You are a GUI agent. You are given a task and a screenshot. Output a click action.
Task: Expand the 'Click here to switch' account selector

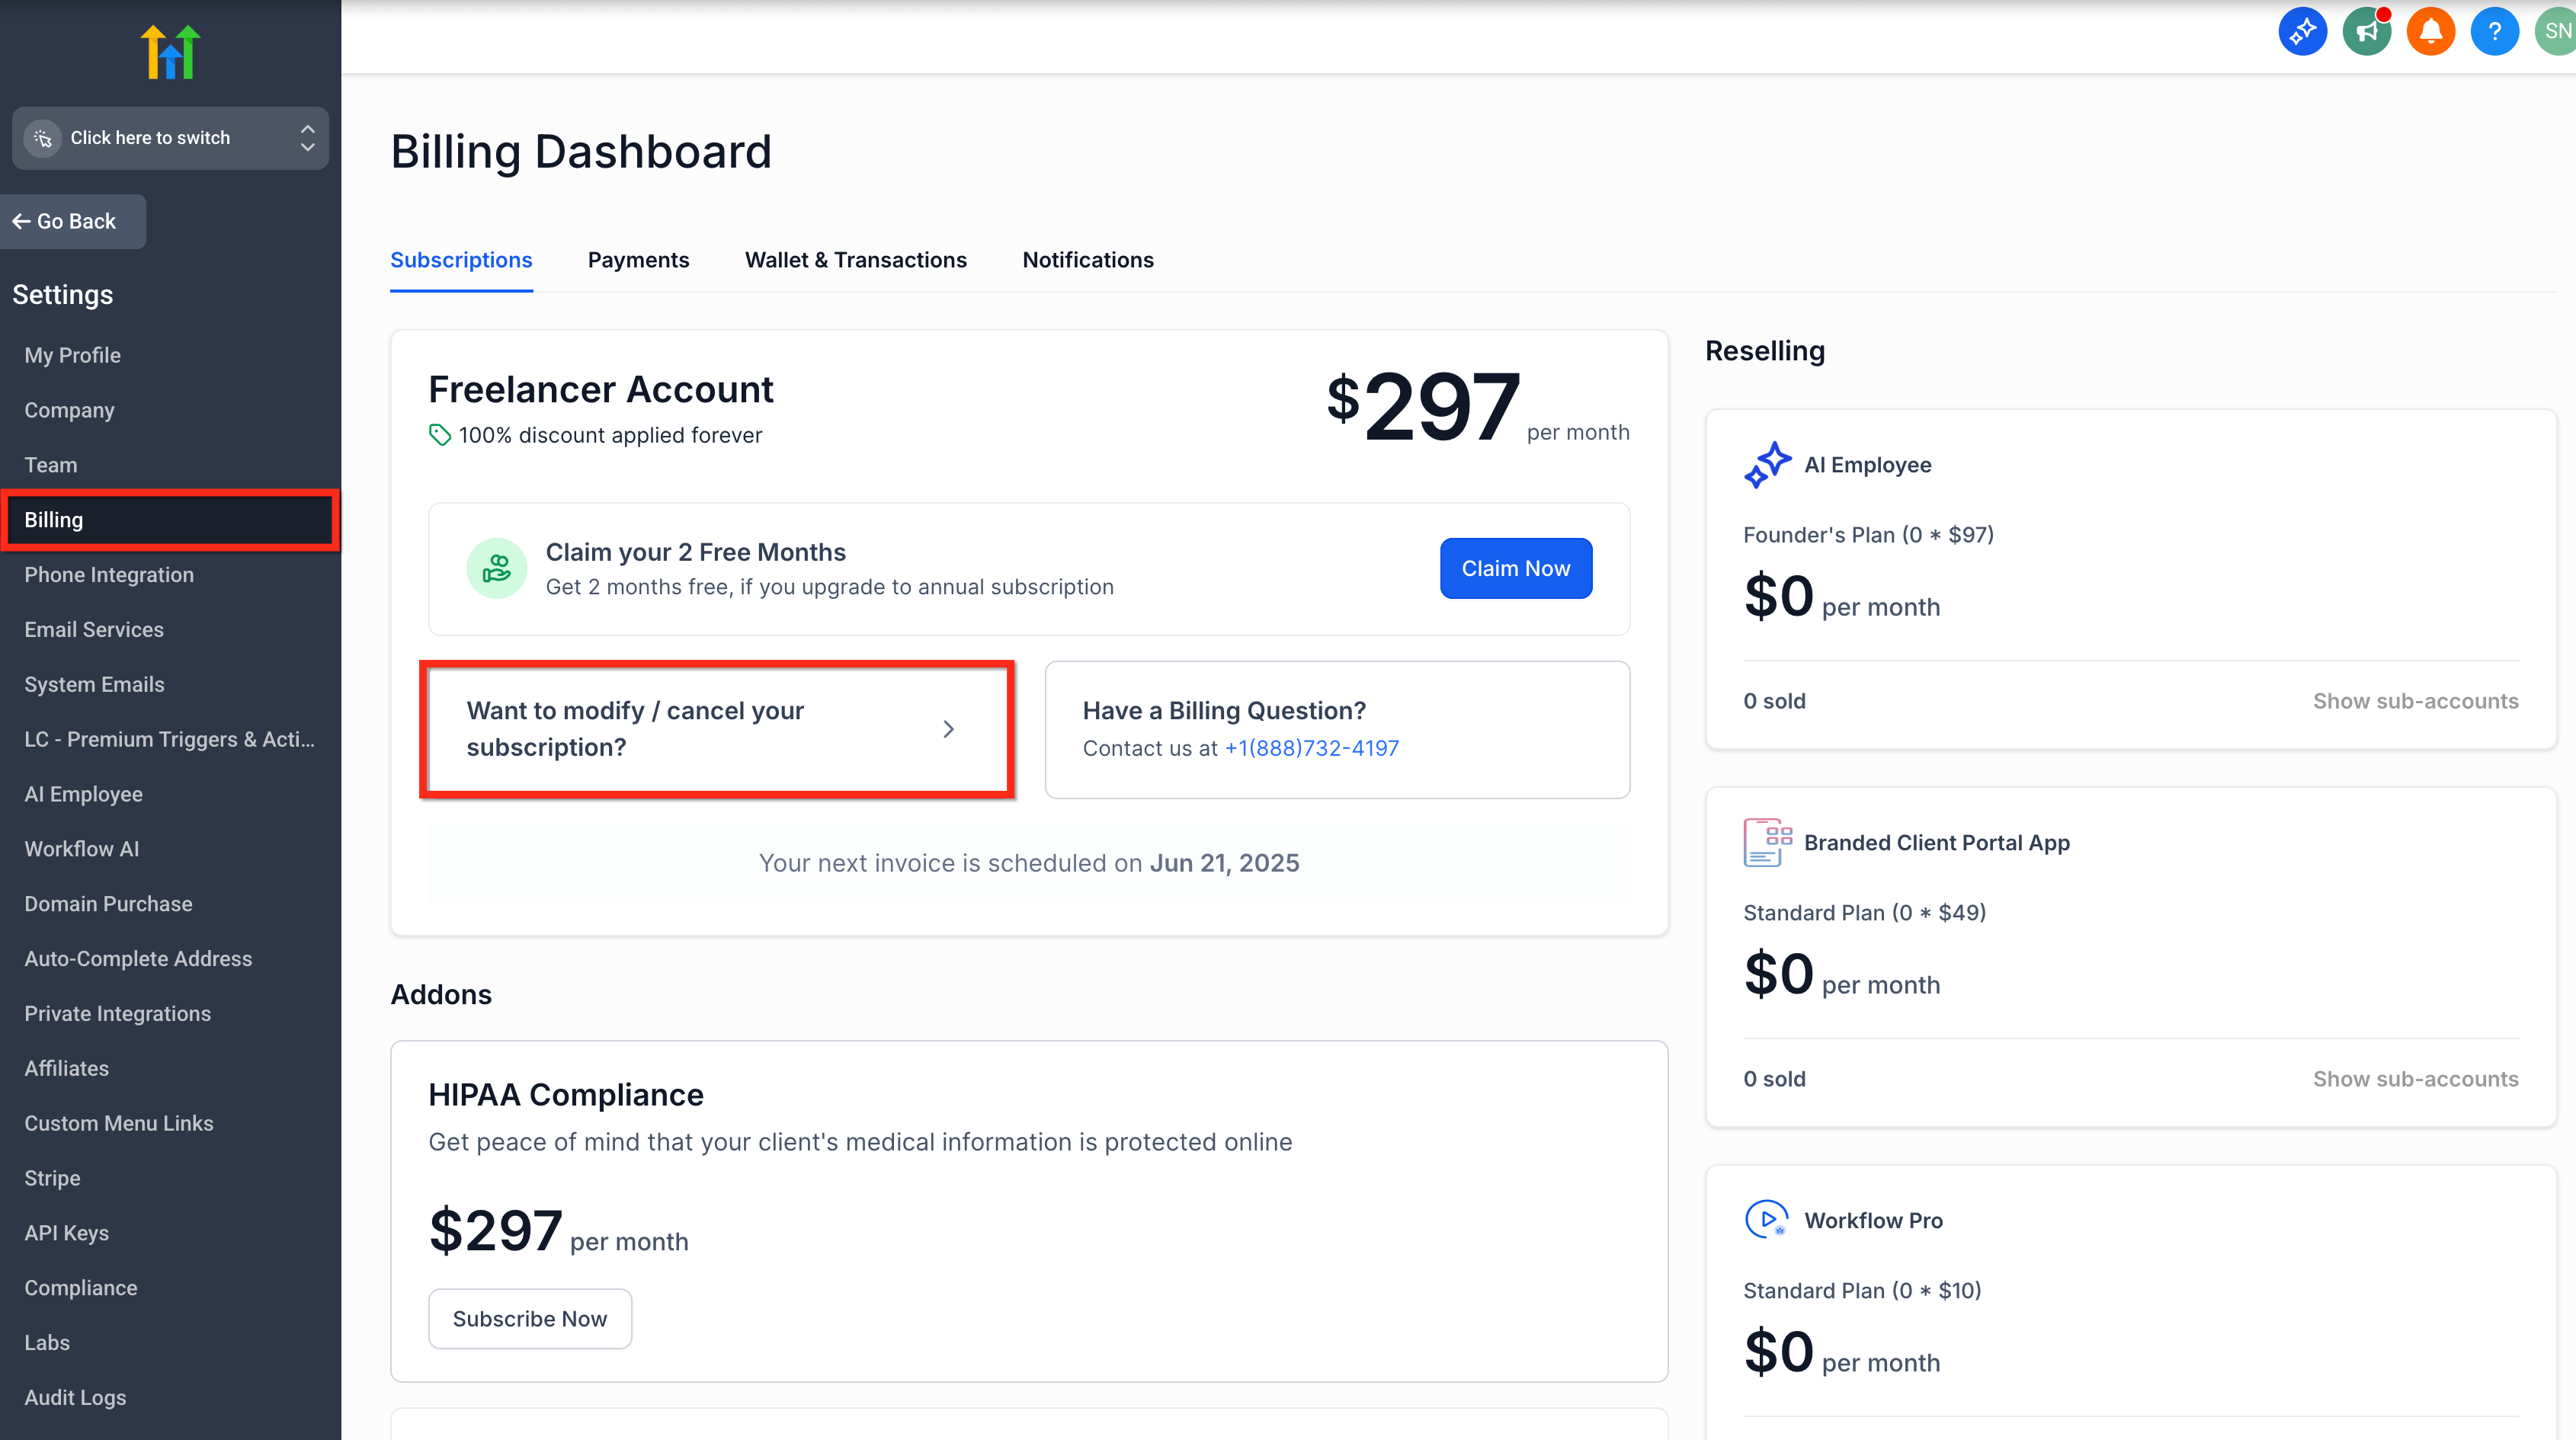coord(170,138)
